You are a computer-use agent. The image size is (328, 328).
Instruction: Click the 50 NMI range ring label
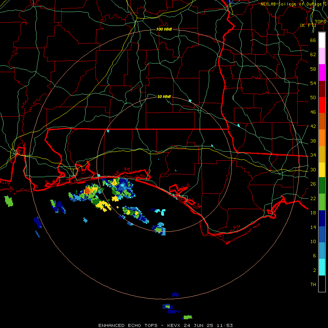click(164, 97)
